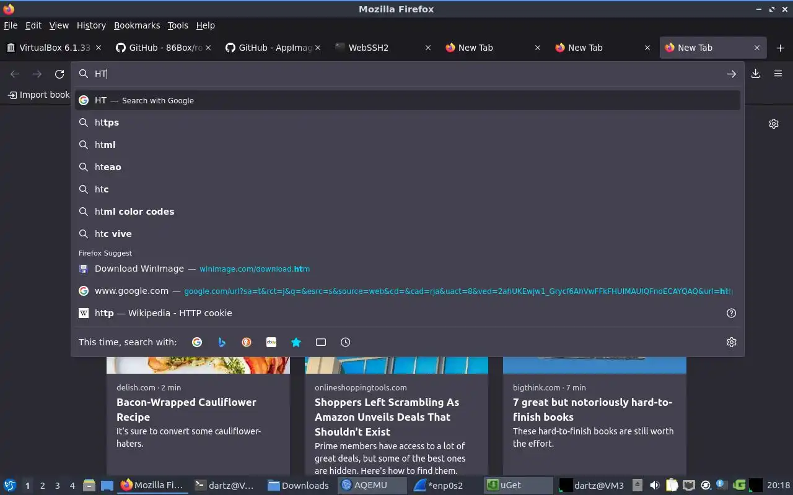Image resolution: width=793 pixels, height=495 pixels.
Task: Switch to workspace 2 in taskbar
Action: point(42,486)
